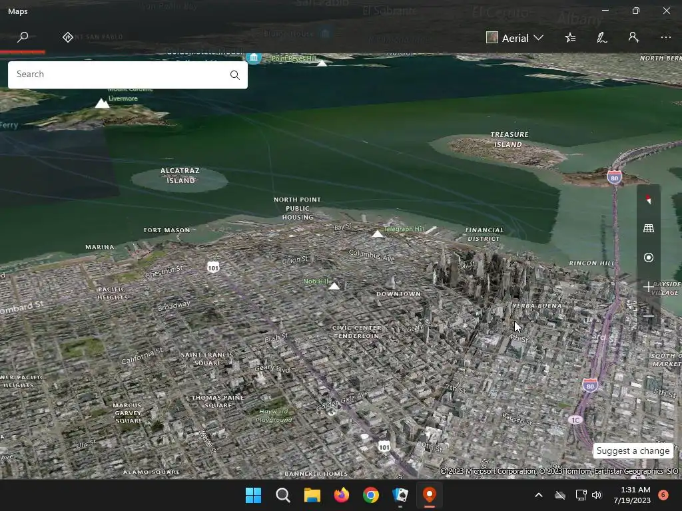Screen dimensions: 682x511
Task: Click the Mount Caroline Livermore peak marker
Action: pos(102,103)
